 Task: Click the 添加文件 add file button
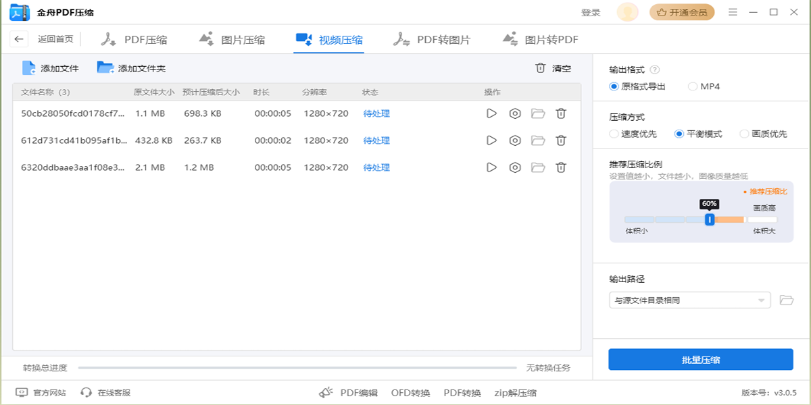(51, 68)
